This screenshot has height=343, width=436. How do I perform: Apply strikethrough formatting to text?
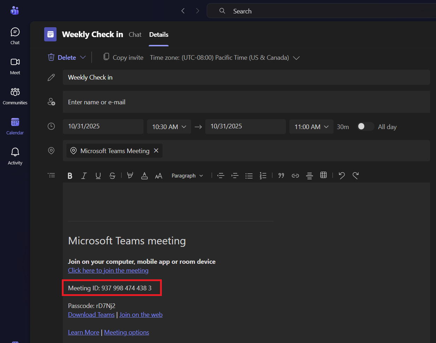tap(112, 176)
